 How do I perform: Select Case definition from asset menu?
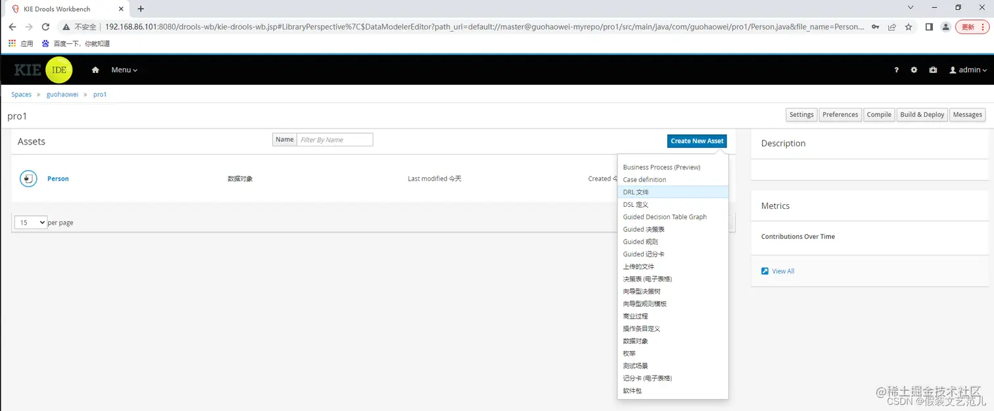[x=673, y=180]
